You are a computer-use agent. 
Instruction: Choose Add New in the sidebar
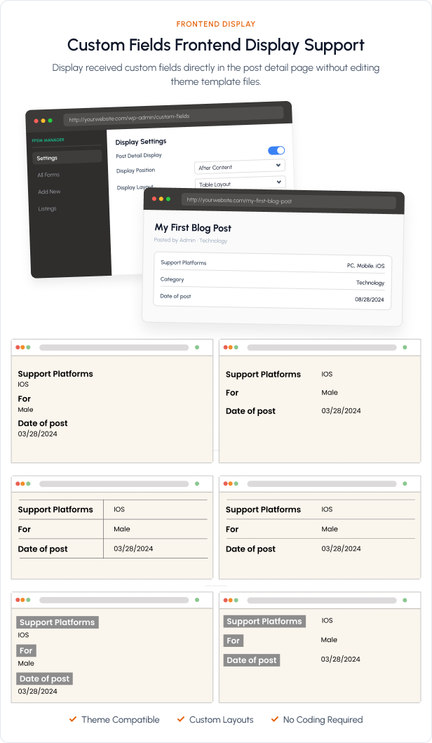coord(49,192)
